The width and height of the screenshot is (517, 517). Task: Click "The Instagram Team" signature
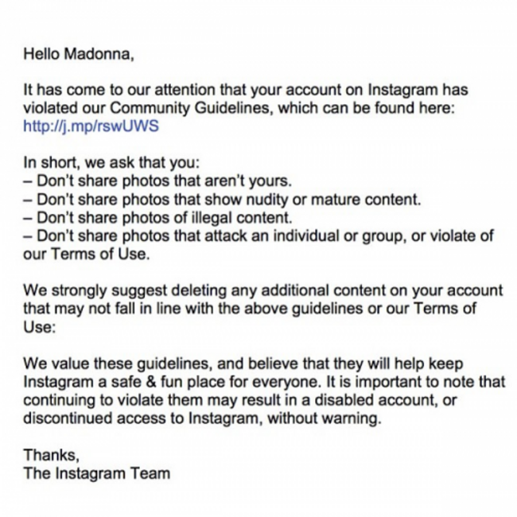coord(97,472)
